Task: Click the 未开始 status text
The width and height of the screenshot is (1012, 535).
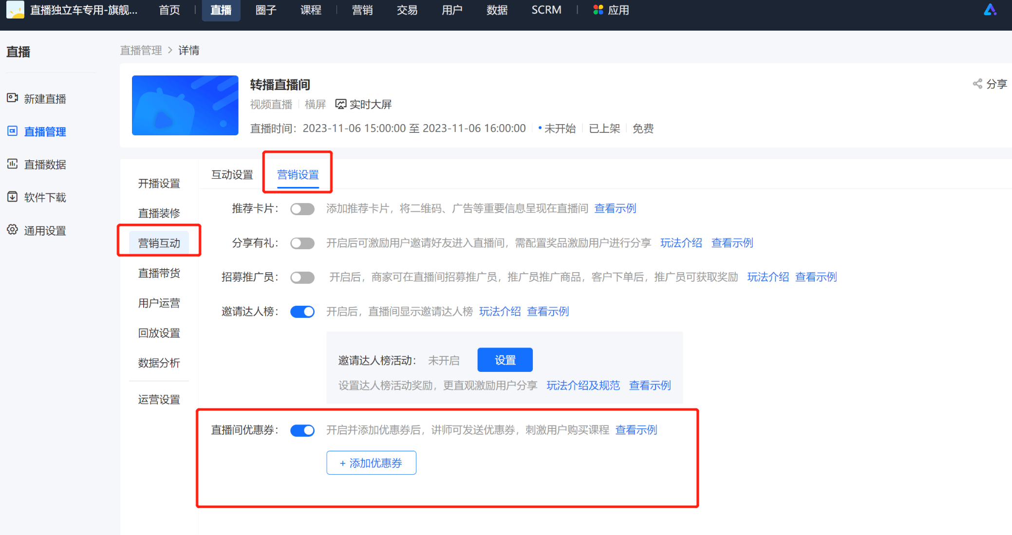Action: [x=560, y=129]
